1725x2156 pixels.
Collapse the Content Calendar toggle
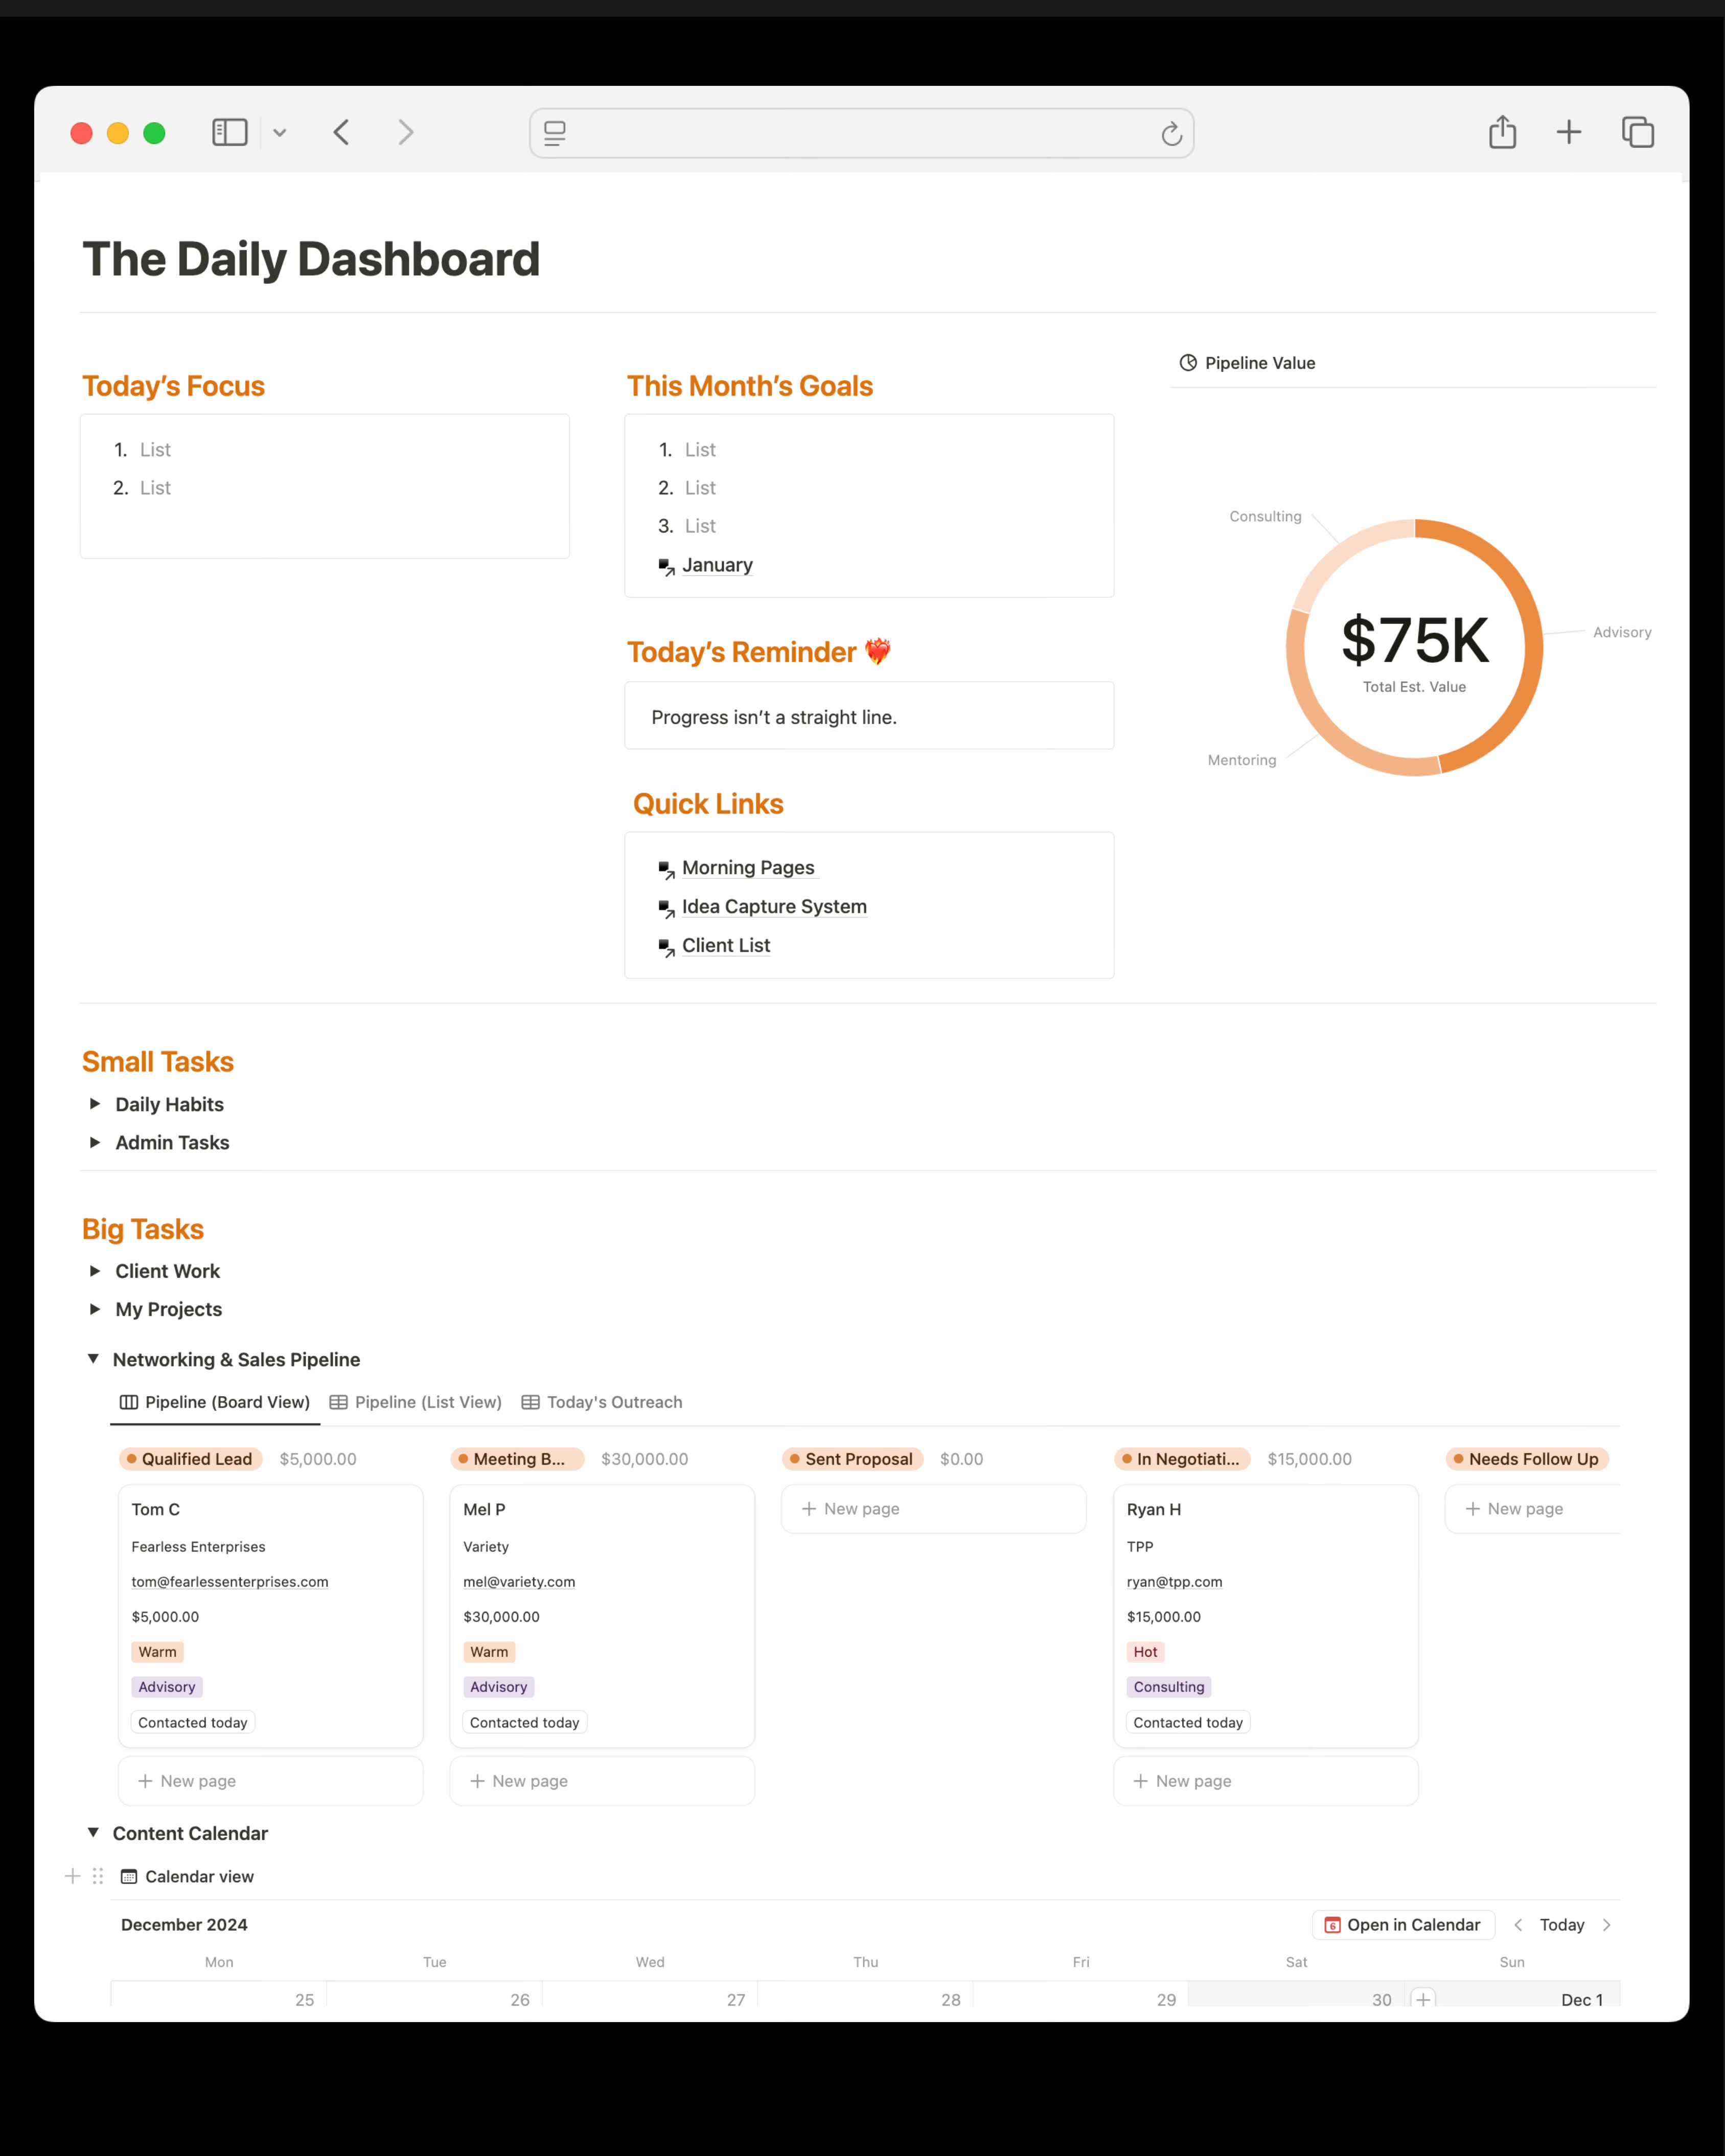tap(93, 1833)
